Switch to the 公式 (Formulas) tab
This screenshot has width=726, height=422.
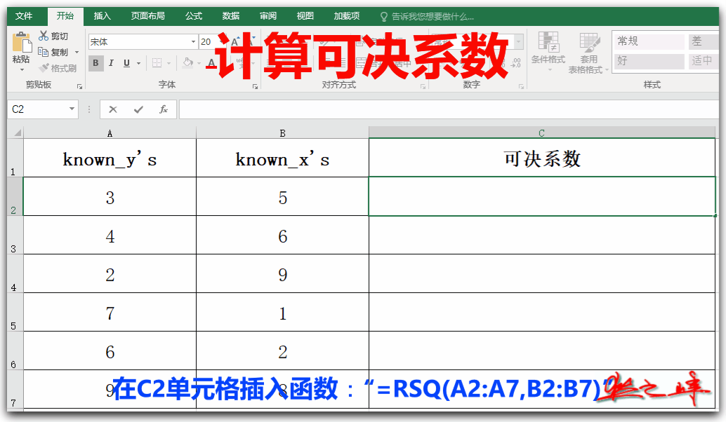pyautogui.click(x=194, y=16)
